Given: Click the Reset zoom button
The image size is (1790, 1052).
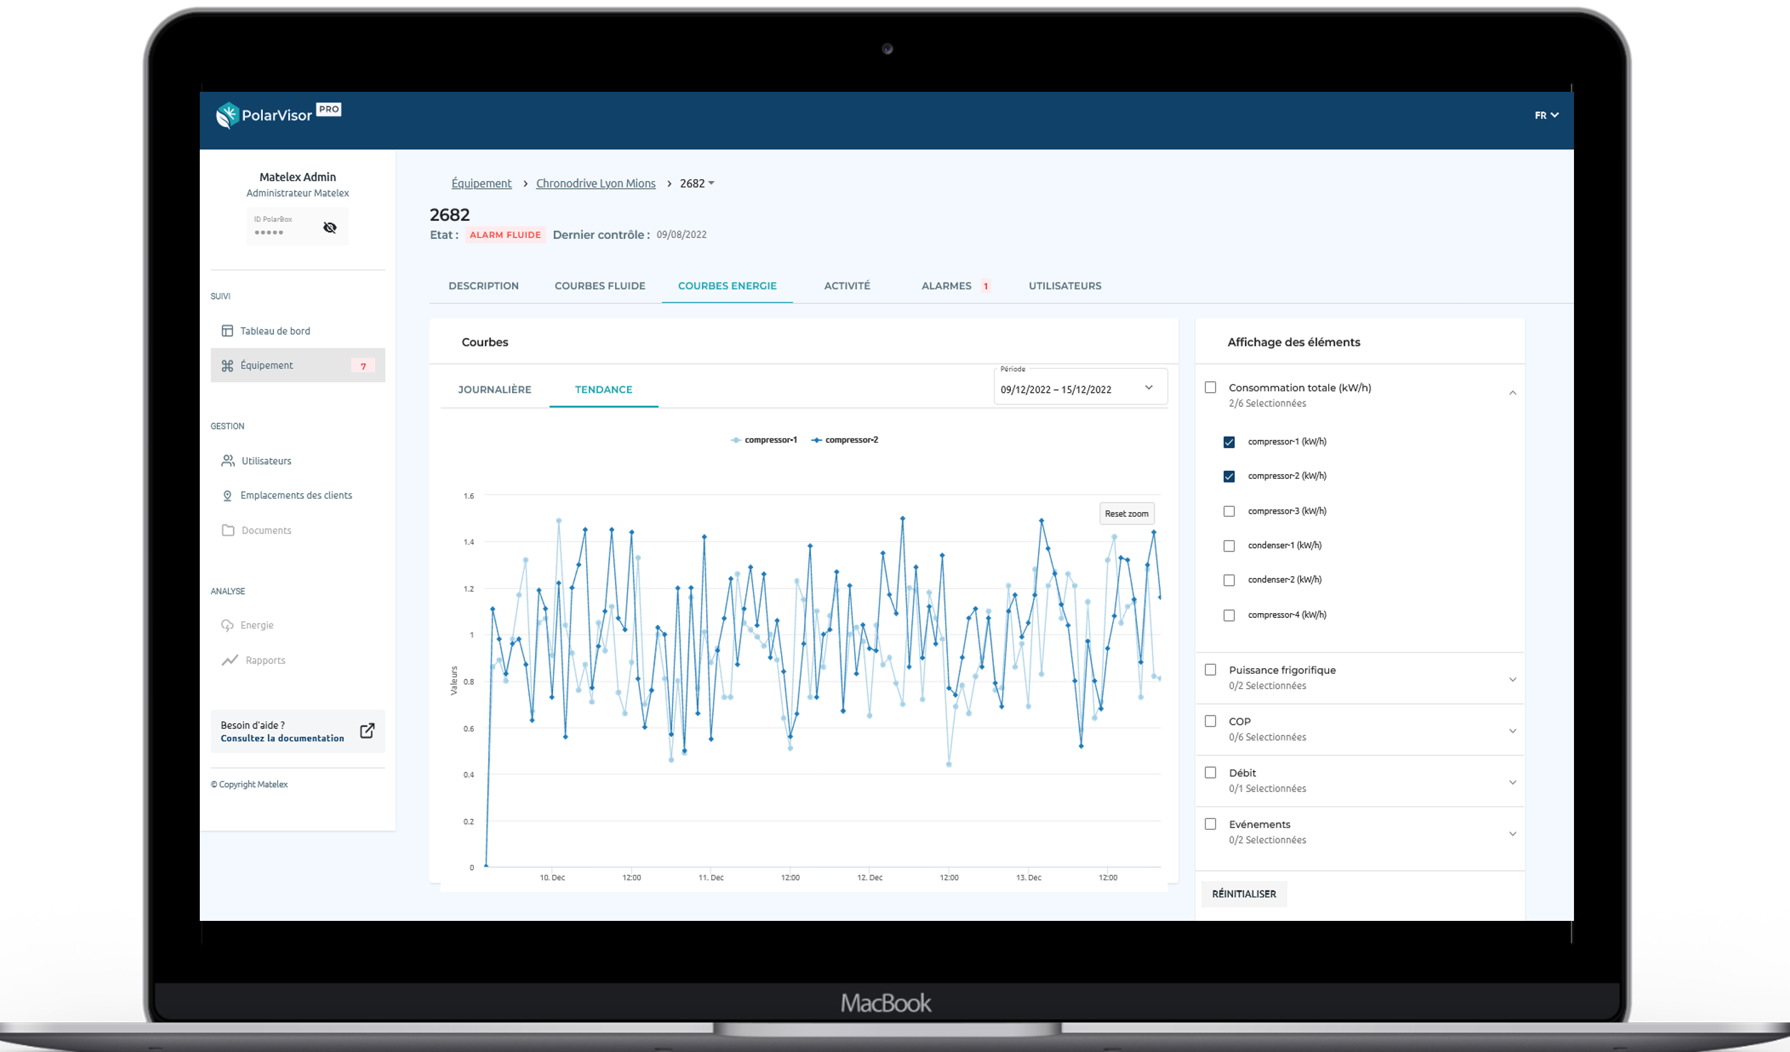Looking at the screenshot, I should (x=1126, y=514).
